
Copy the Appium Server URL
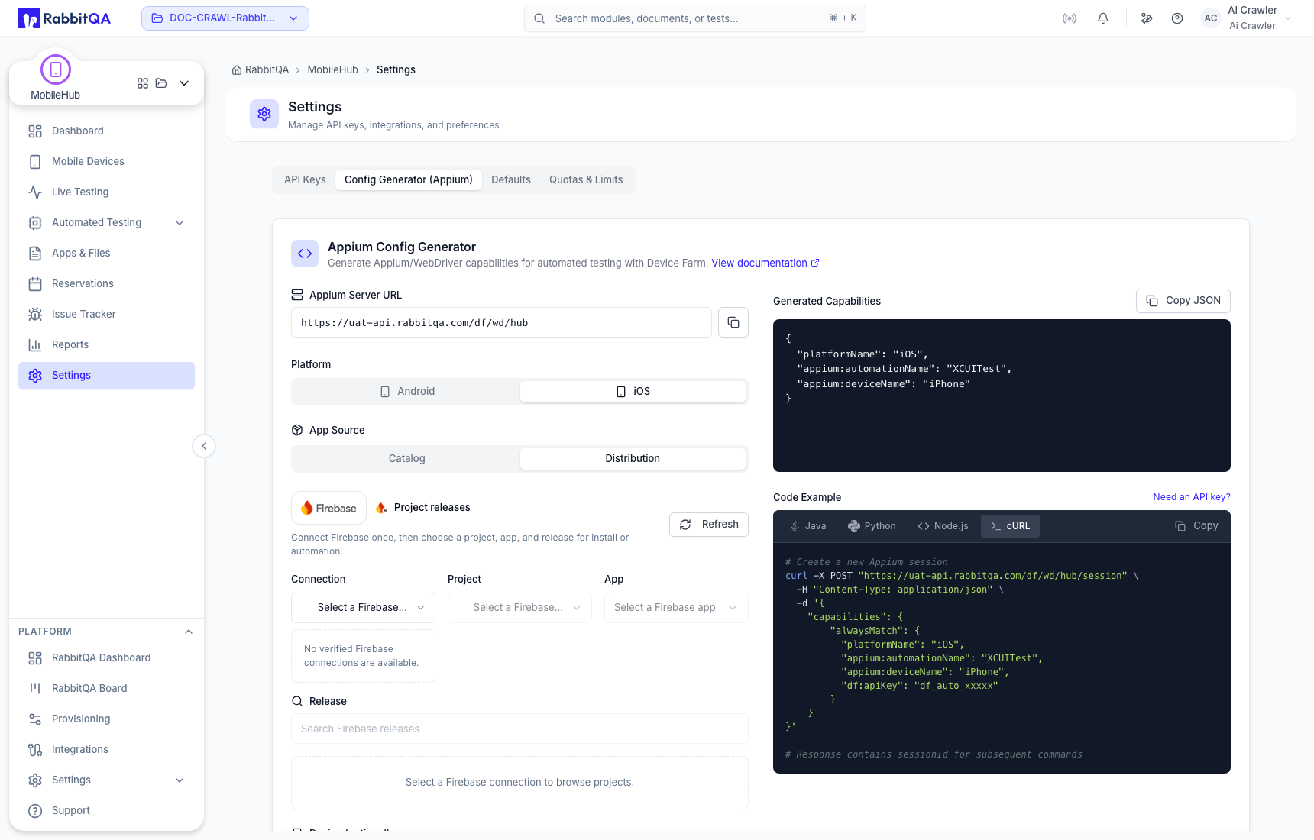coord(733,322)
